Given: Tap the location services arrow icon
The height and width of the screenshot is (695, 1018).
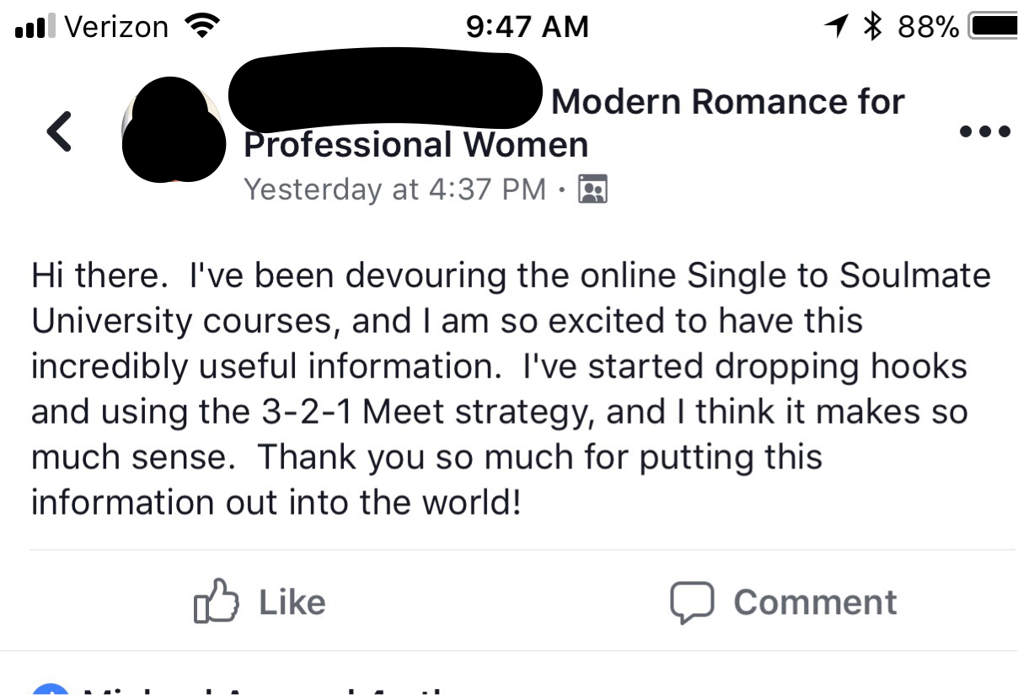Looking at the screenshot, I should [x=836, y=28].
